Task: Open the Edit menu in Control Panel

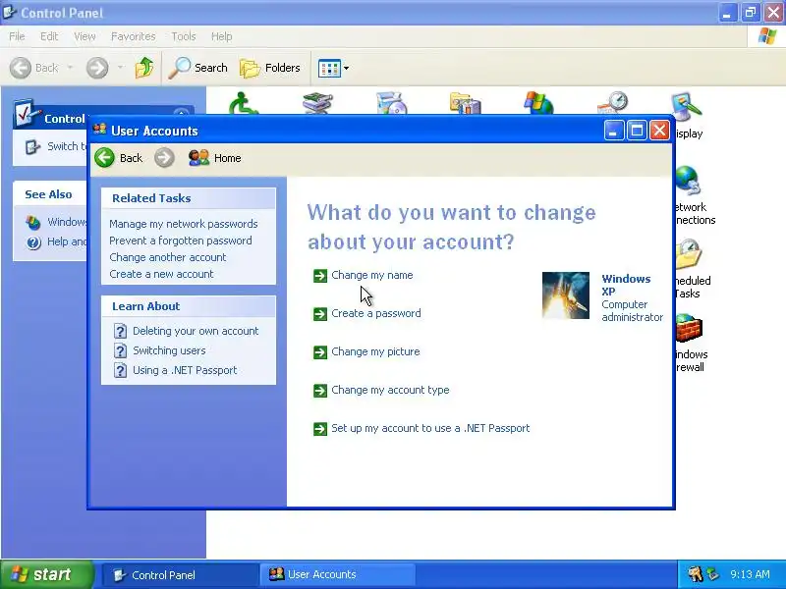Action: [48, 36]
